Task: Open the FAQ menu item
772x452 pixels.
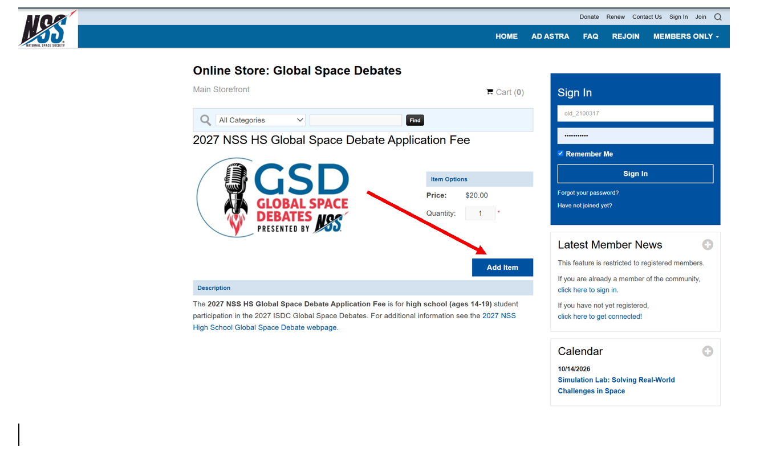Action: click(x=591, y=36)
